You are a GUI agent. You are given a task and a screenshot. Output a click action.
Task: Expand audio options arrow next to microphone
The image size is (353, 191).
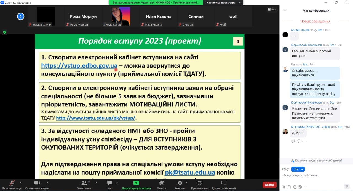(x=20, y=182)
